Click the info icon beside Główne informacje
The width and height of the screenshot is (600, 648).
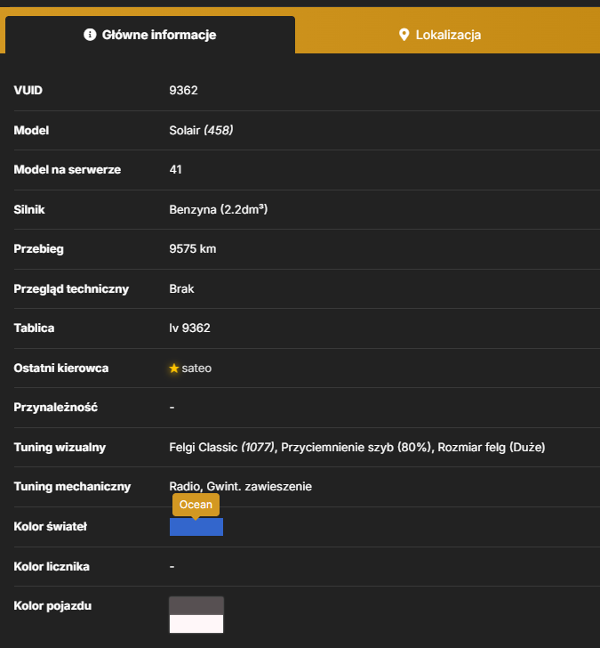(90, 35)
